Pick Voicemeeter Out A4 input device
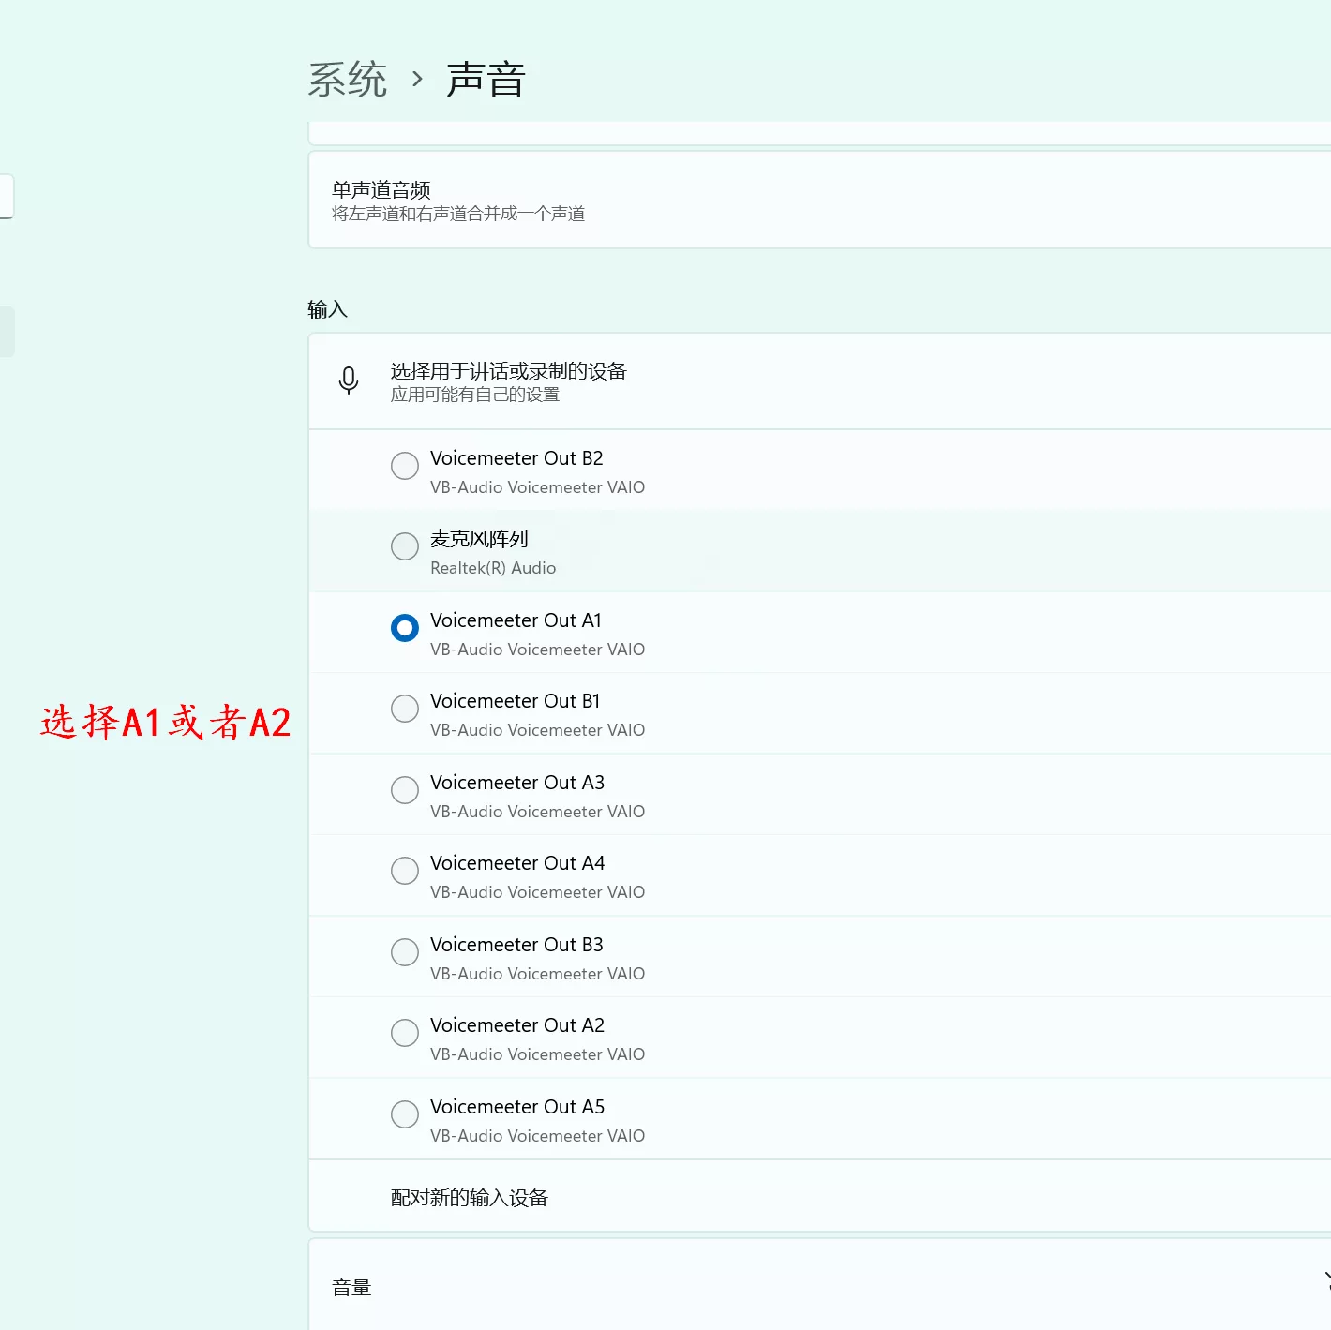Screen dimensions: 1331x1330 [405, 871]
